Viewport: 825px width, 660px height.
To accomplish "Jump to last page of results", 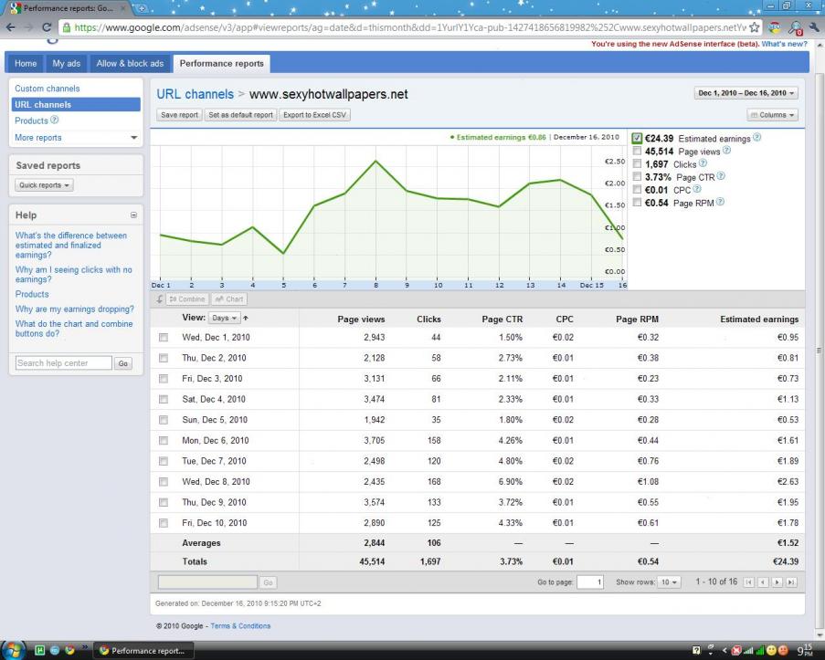I will pos(791,581).
